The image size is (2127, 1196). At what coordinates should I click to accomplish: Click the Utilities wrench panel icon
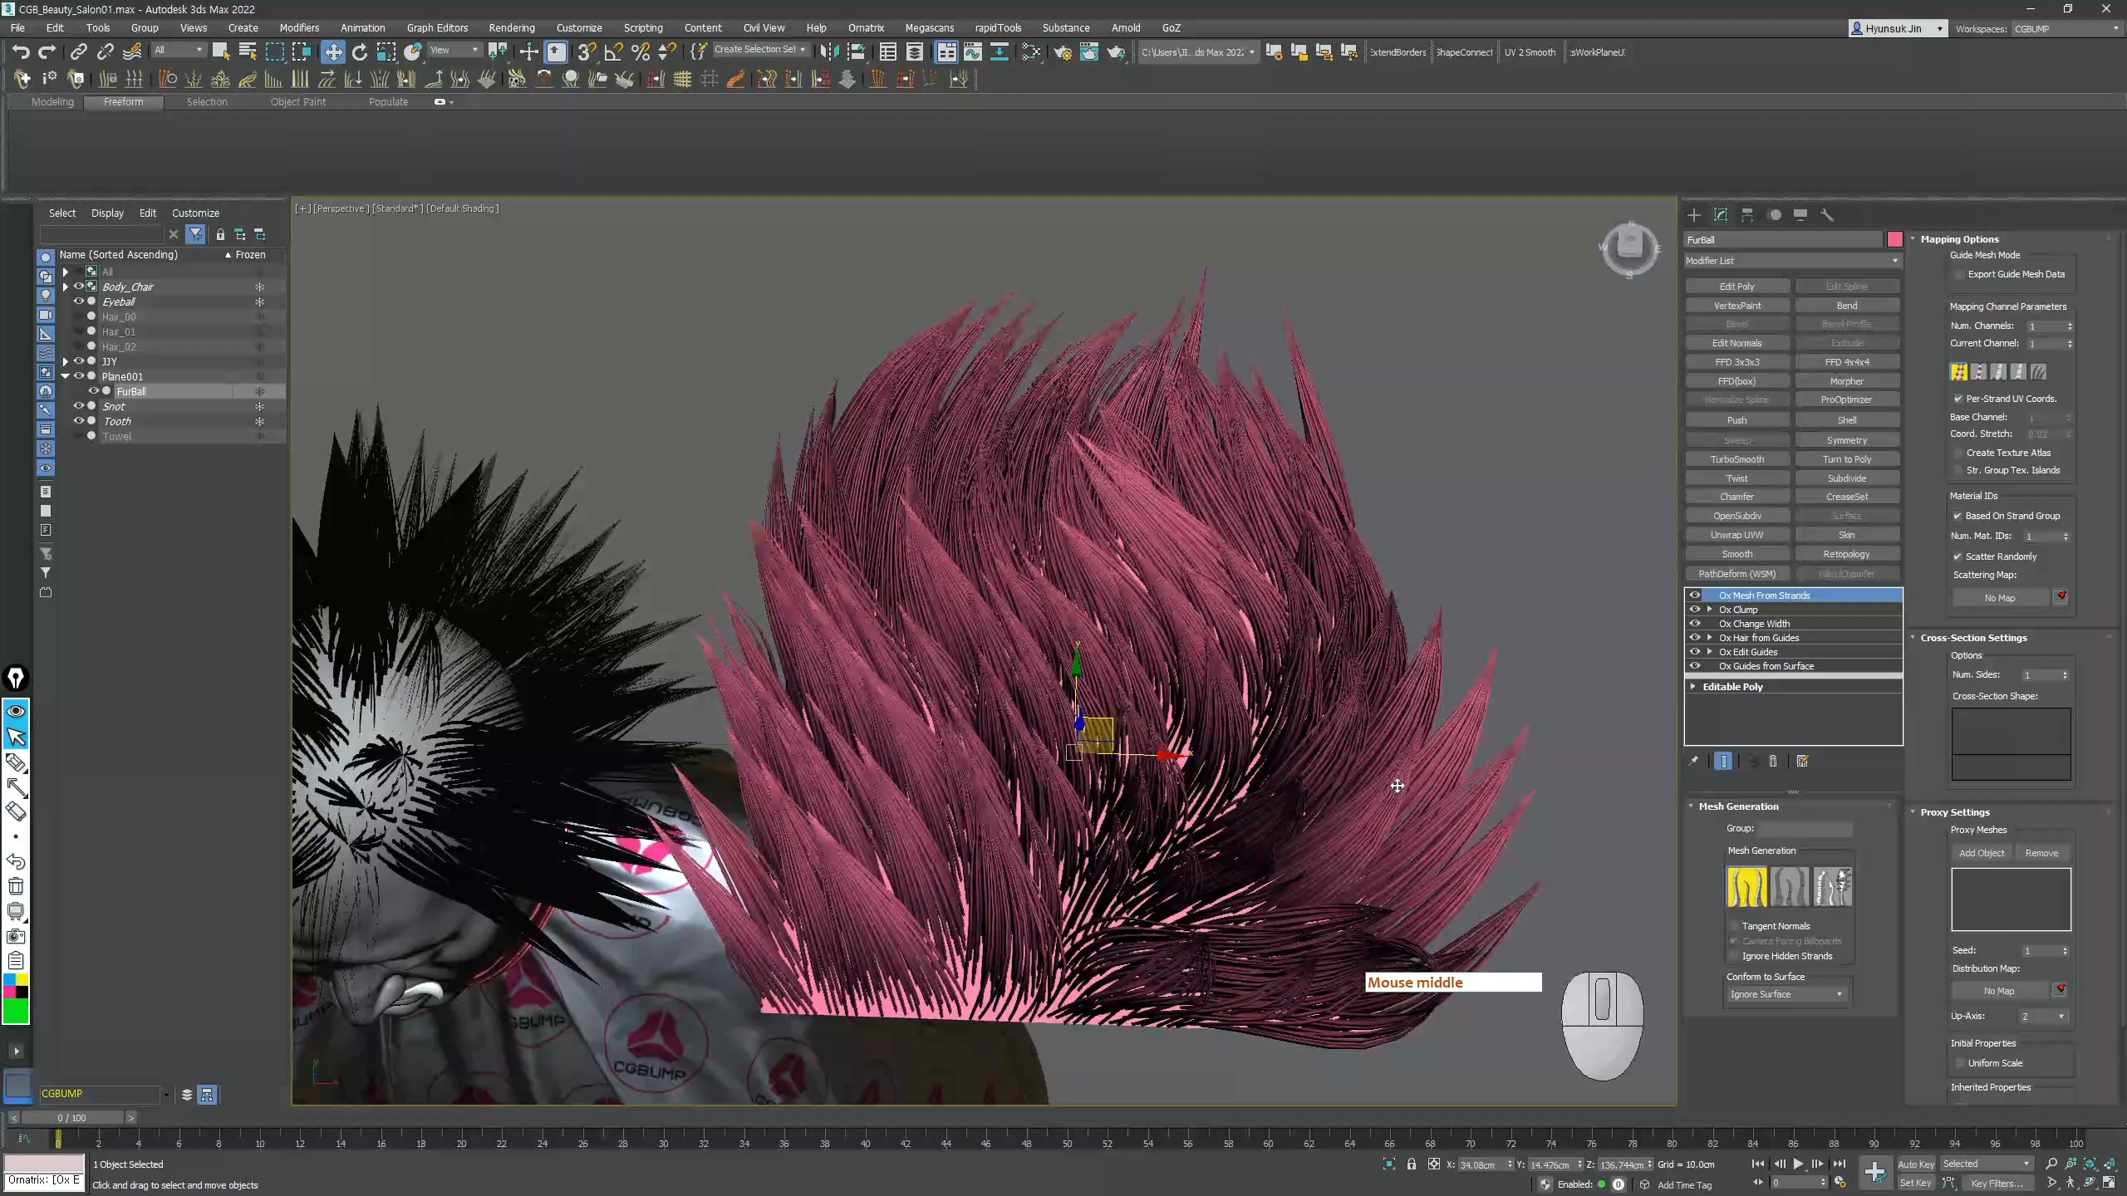click(1826, 215)
